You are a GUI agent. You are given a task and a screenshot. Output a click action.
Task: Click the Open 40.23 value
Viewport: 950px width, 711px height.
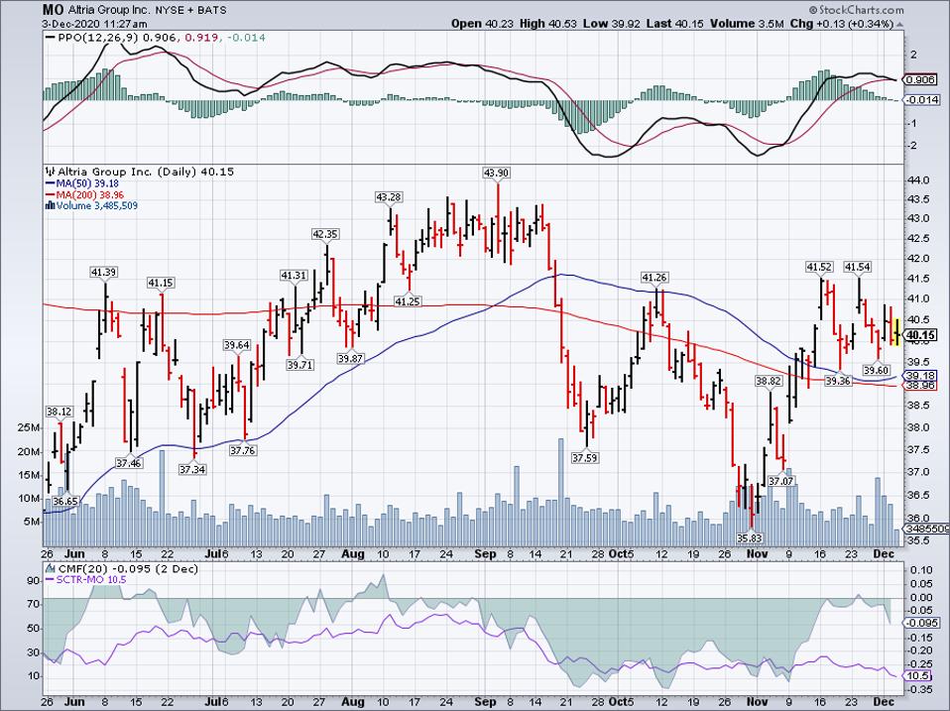483,24
